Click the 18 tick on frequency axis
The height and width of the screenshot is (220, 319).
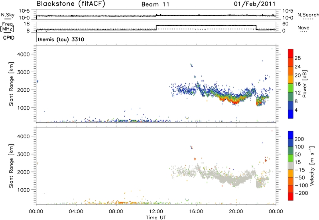27,24
